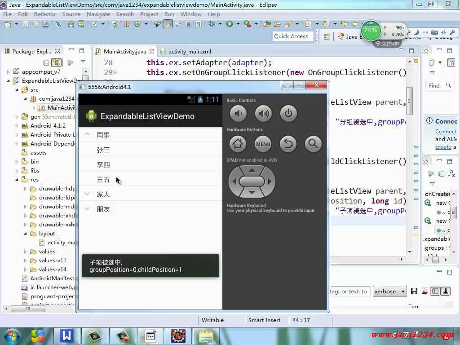Click the Find field in task list
This screenshot has height=345, width=460.
(x=438, y=86)
